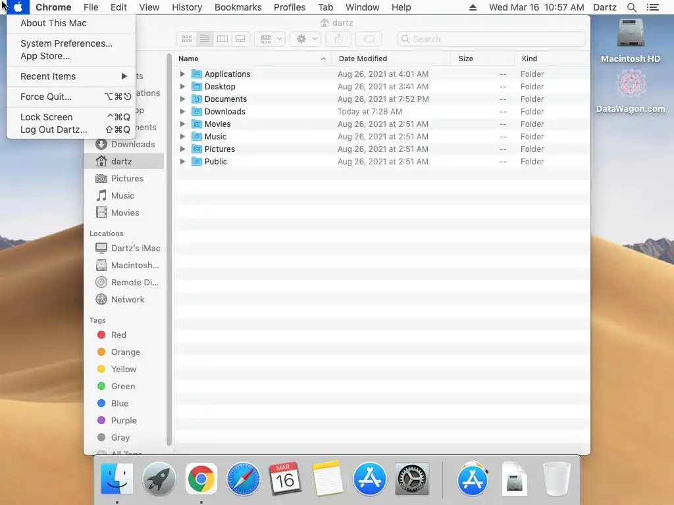Expand the Music folder row
Image resolution: width=674 pixels, height=505 pixels.
pyautogui.click(x=182, y=136)
